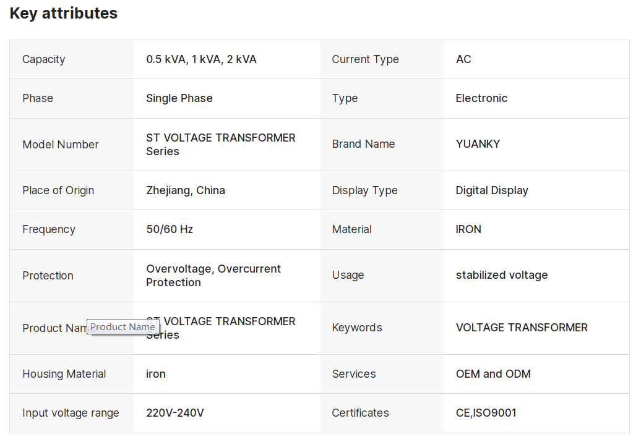Click the 50/60 Hz frequency value

point(170,229)
